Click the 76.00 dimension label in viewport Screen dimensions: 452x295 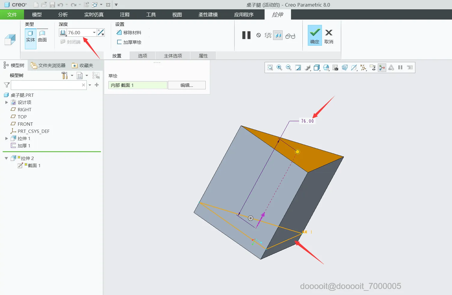pyautogui.click(x=307, y=121)
